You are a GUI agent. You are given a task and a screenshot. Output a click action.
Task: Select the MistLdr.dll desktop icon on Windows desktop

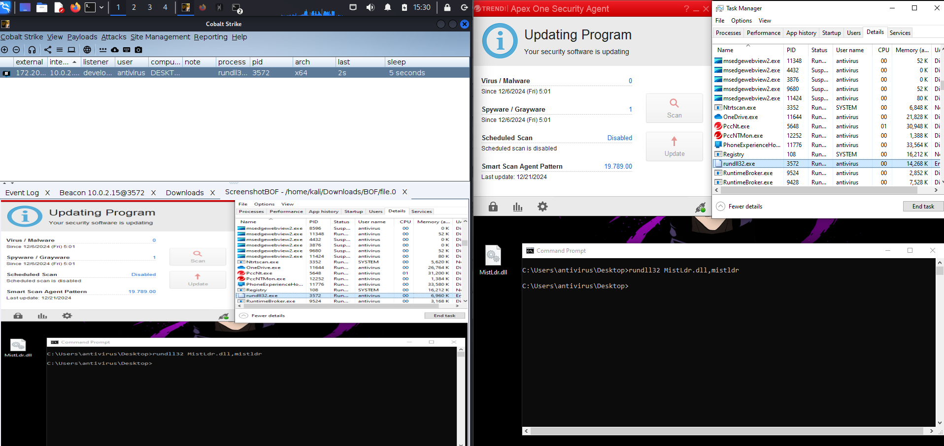[493, 260]
